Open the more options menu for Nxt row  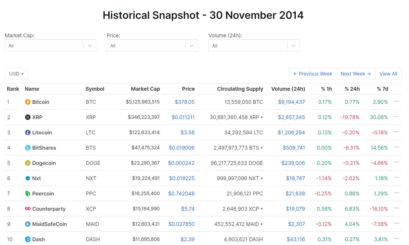[x=396, y=178]
